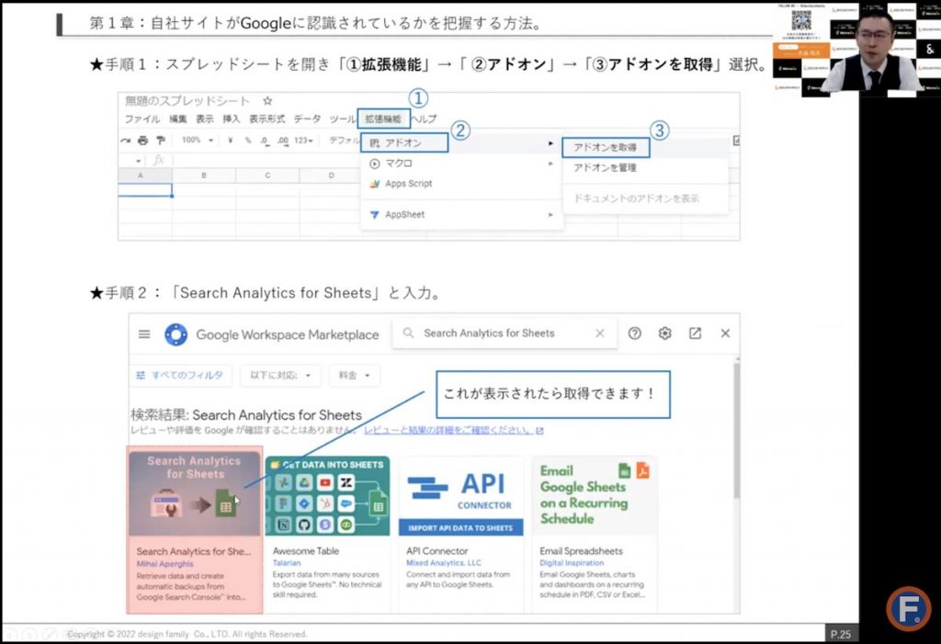
Task: Click the Google Workspace Marketplace logo
Action: 176,334
